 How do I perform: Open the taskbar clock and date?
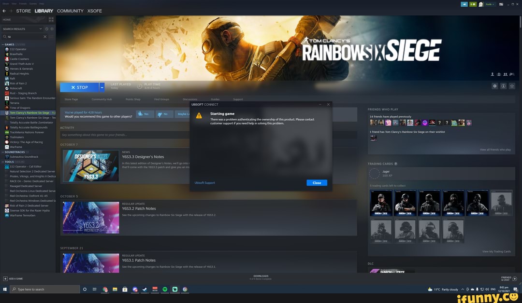tap(504, 289)
